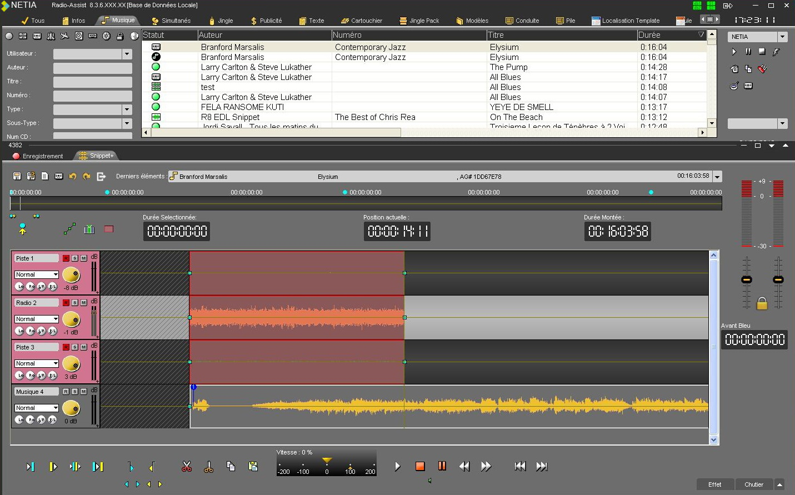Viewport: 795px width, 495px height.
Task: Click the Effet button
Action: click(x=714, y=484)
